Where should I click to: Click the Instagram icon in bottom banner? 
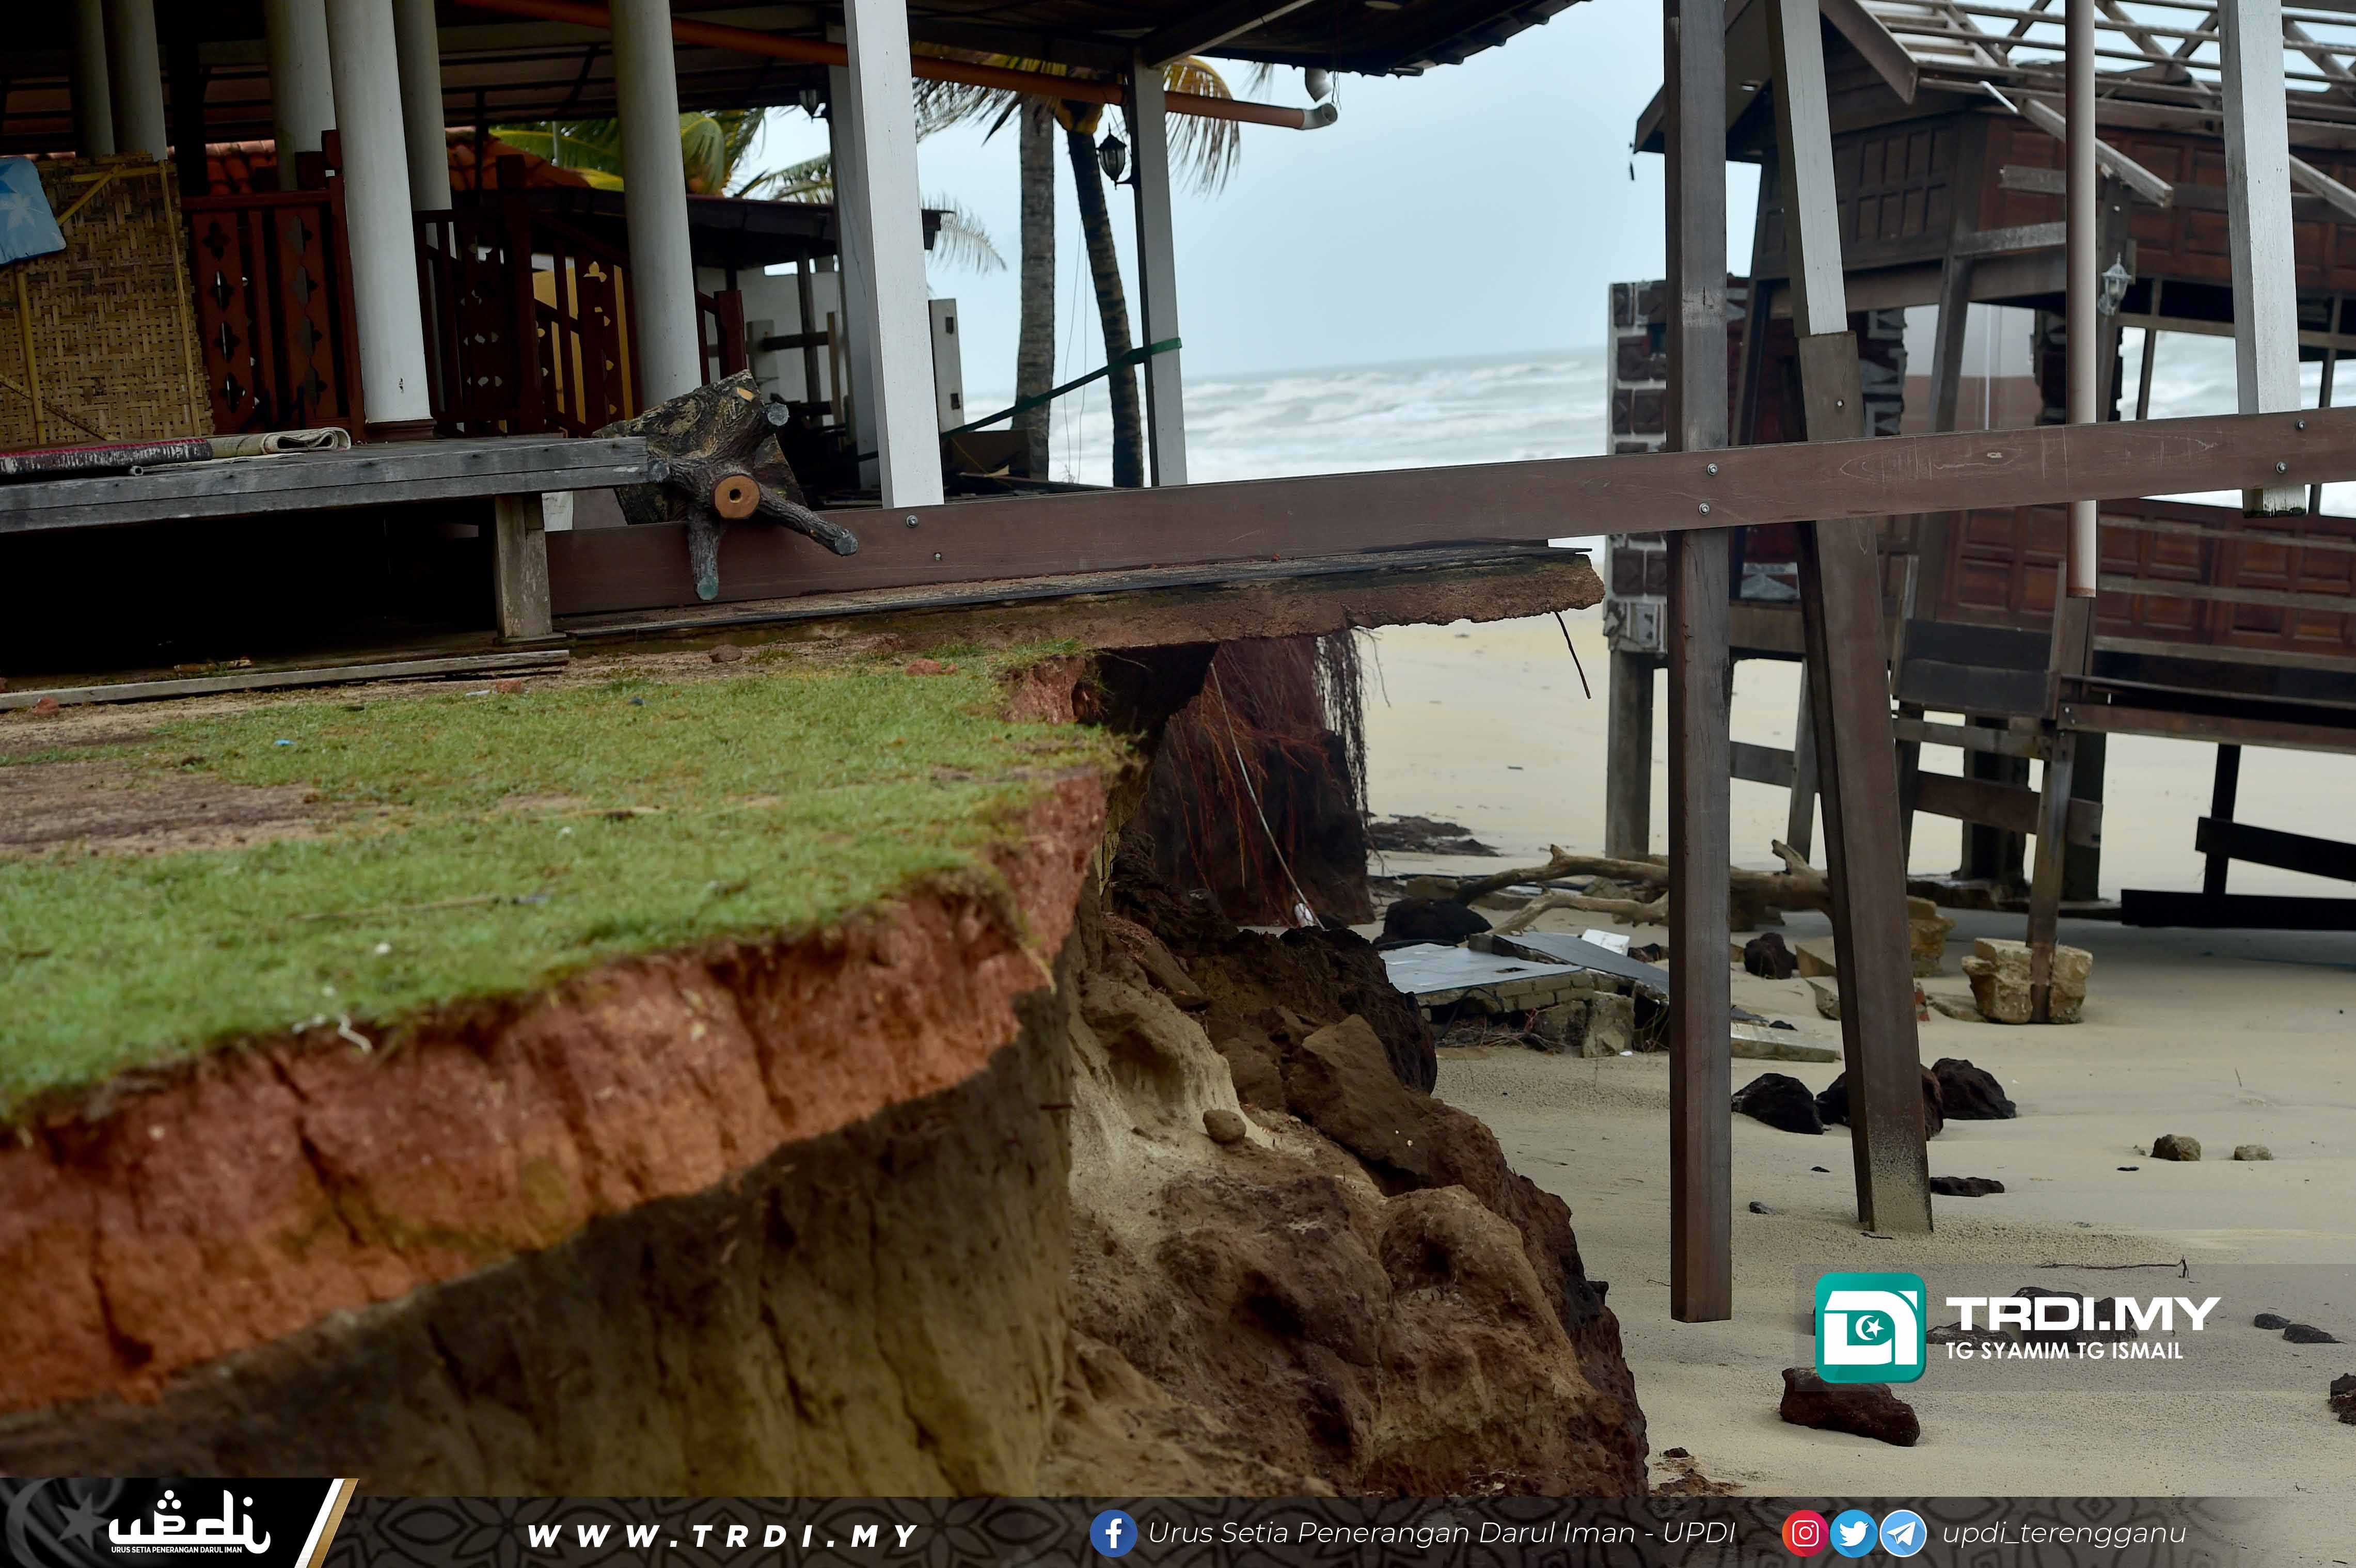tap(1805, 1534)
